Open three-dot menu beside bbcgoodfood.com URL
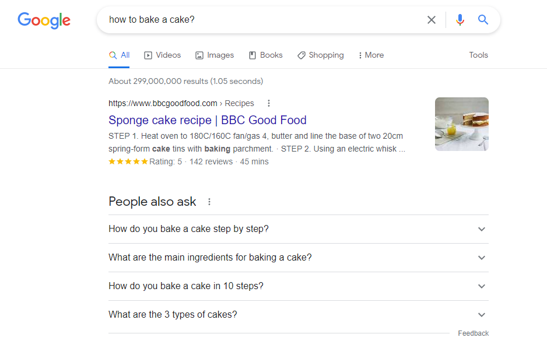 click(x=269, y=103)
